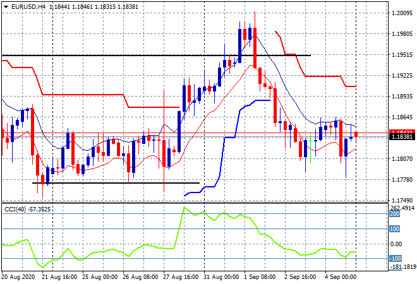This screenshot has width=417, height=284.
Task: Click the 1.18935 price axis value
Action: [402, 97]
